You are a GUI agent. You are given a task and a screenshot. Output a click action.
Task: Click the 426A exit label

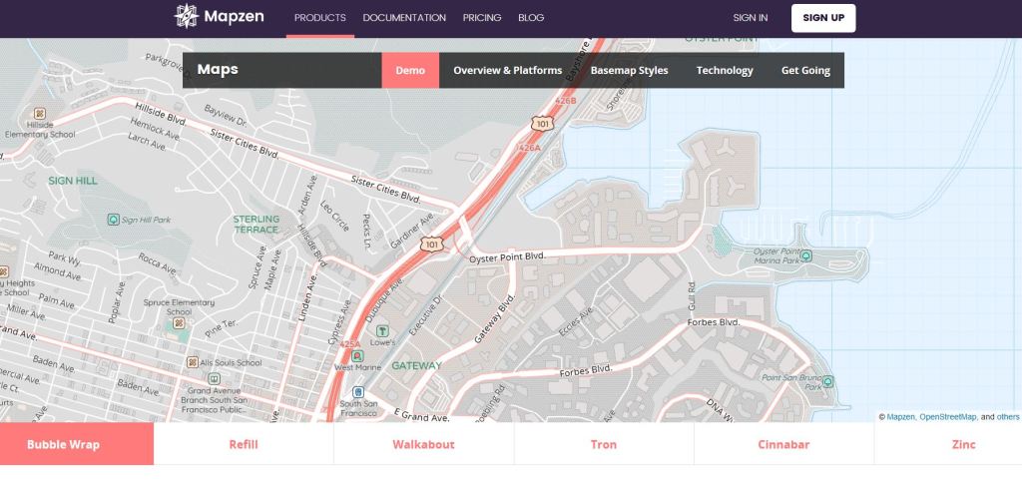point(529,148)
